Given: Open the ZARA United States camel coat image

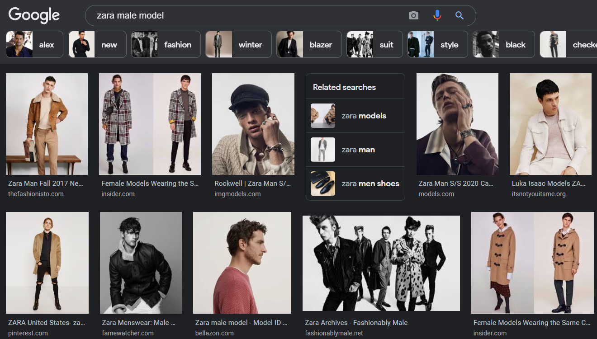Looking at the screenshot, I should (47, 263).
